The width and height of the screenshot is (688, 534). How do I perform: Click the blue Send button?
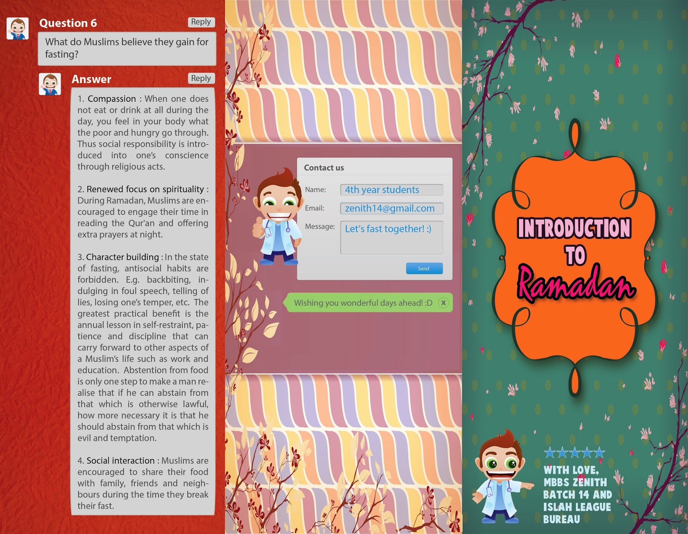424,269
